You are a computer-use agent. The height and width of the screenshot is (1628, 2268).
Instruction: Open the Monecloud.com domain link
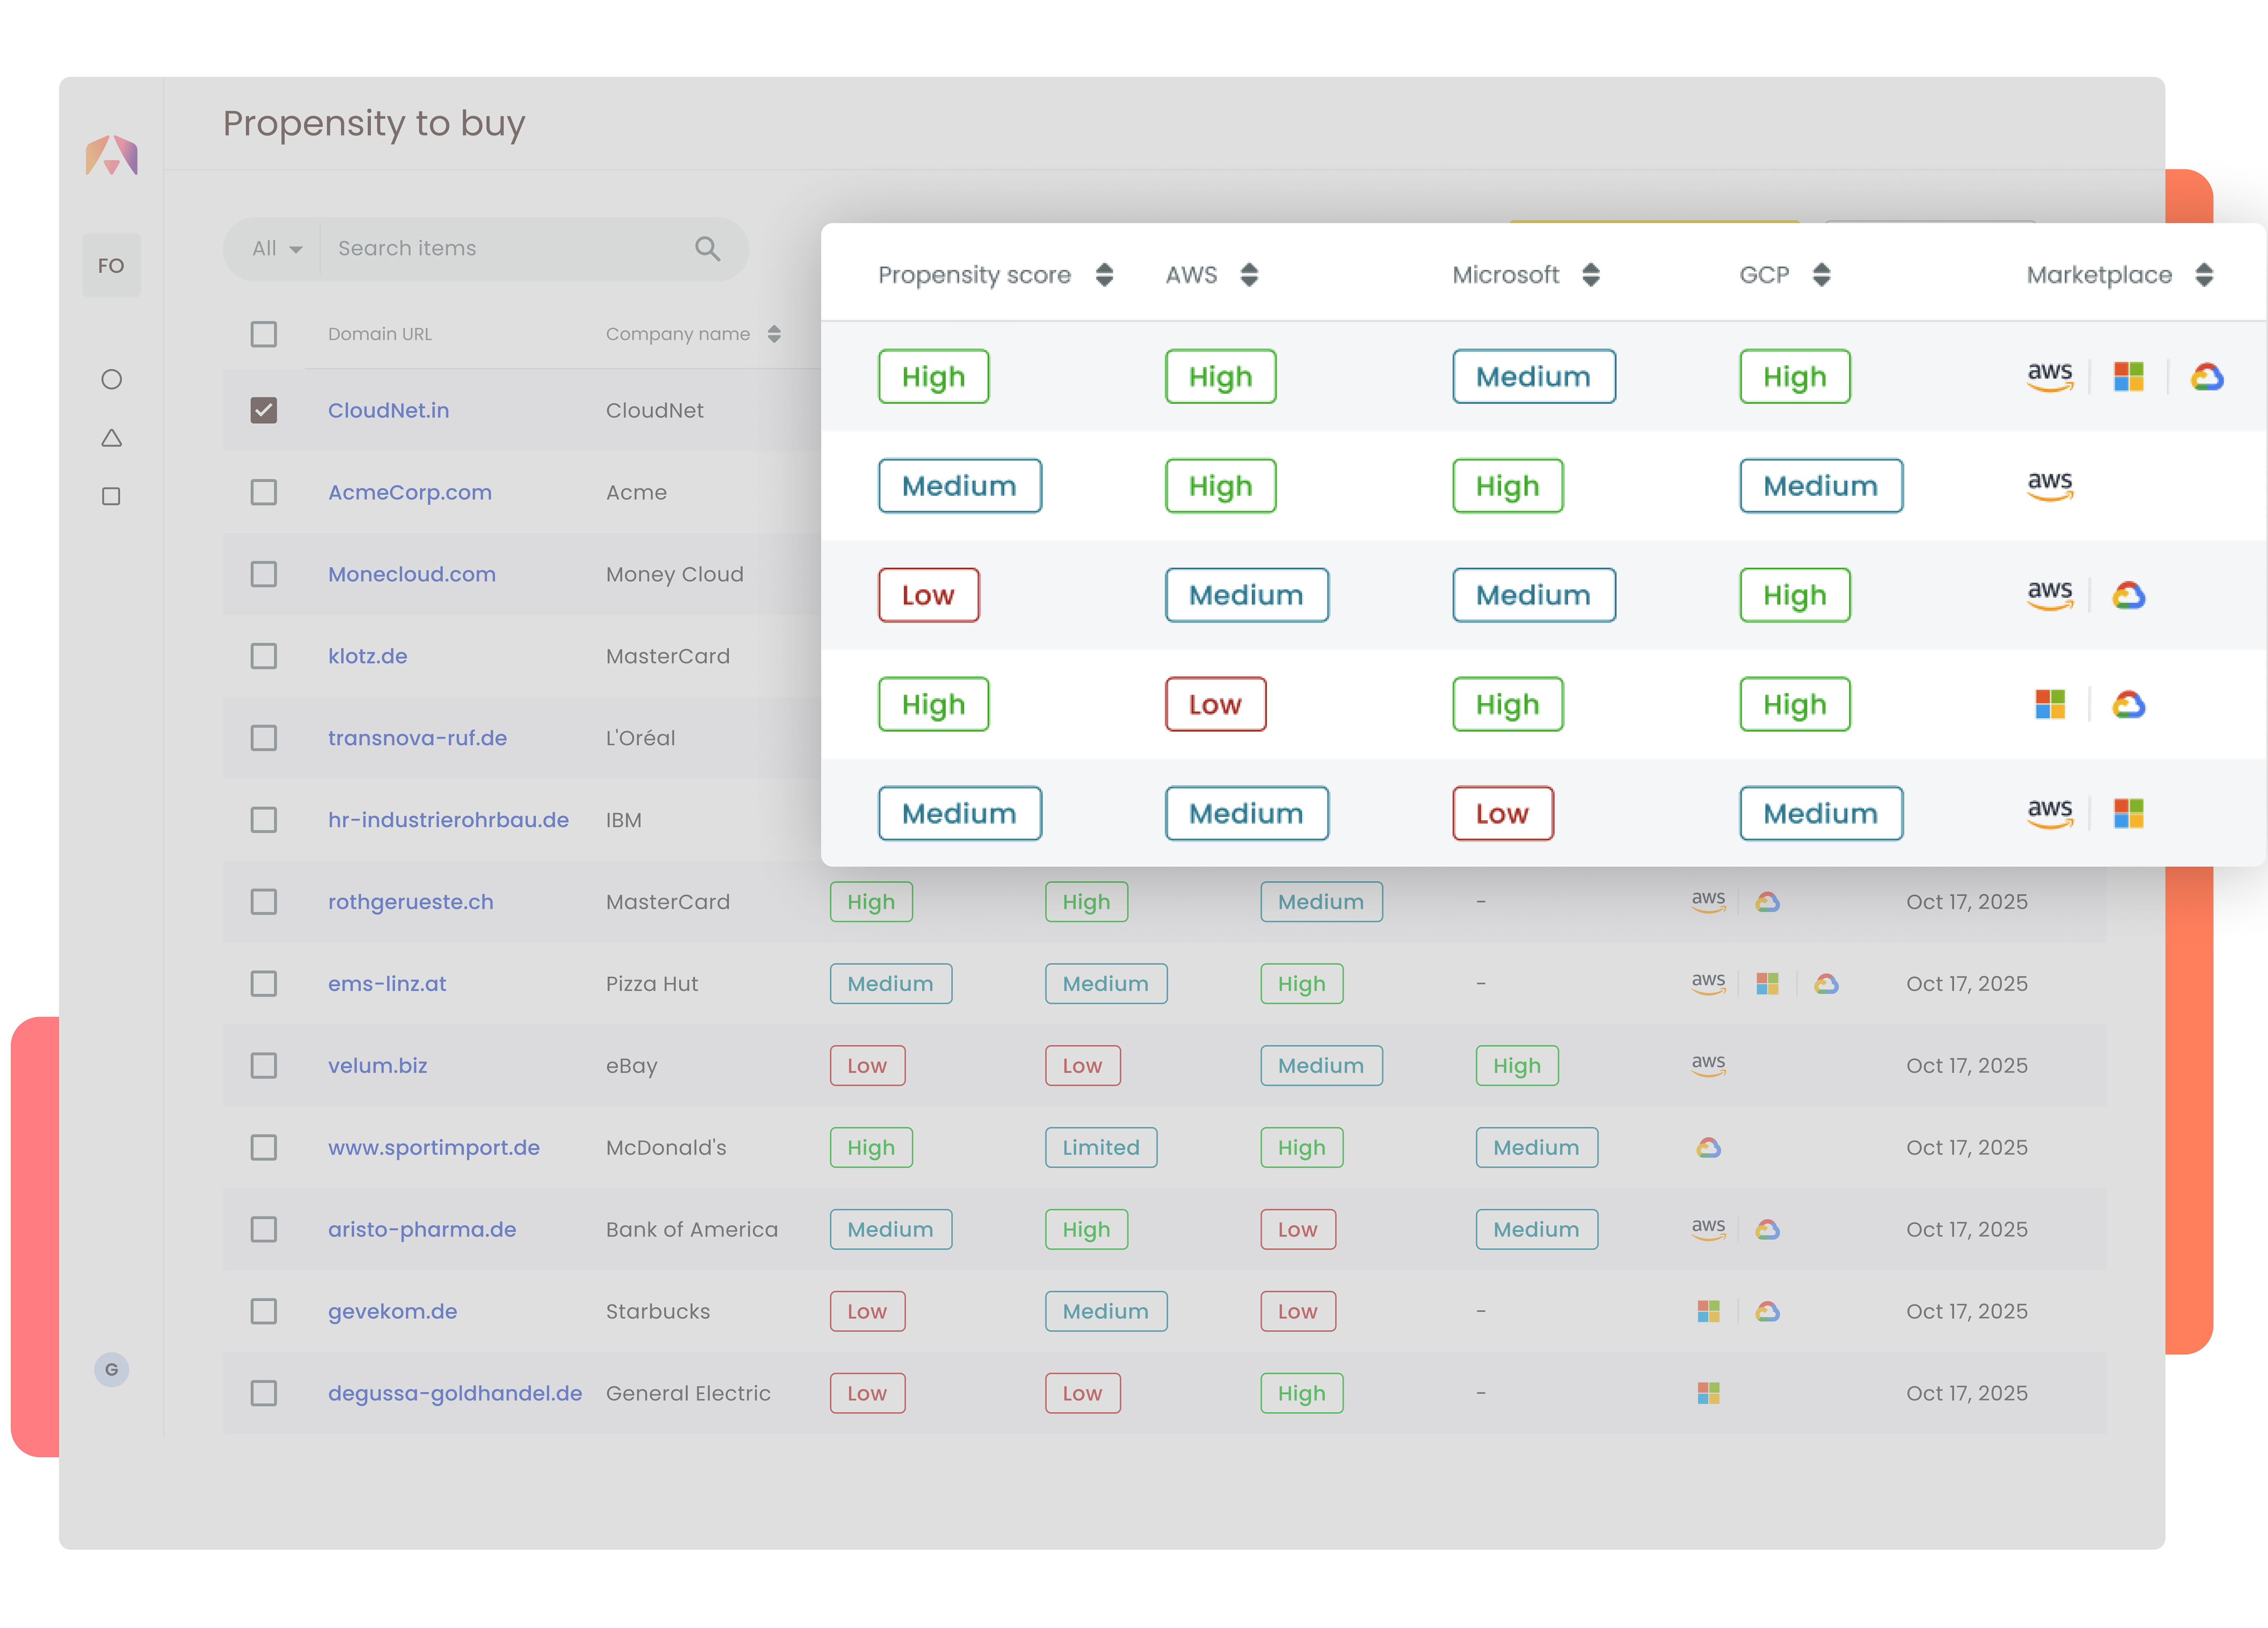411,574
